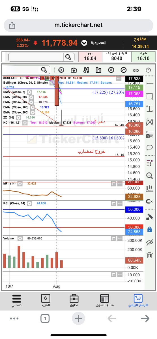Open browser three-dots menu
Viewport: 157px width, 339px height.
14,319
